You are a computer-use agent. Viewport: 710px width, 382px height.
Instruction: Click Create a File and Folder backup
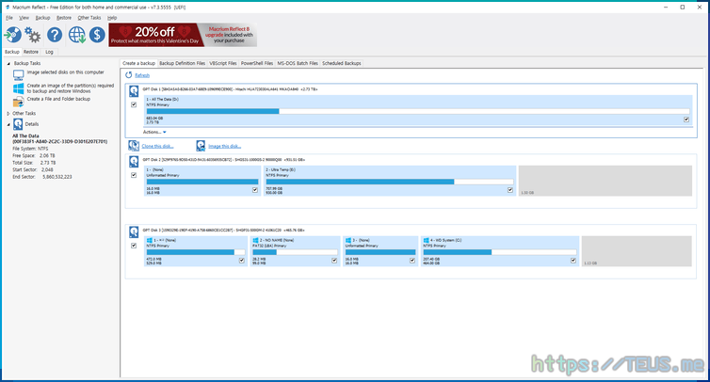tap(58, 99)
